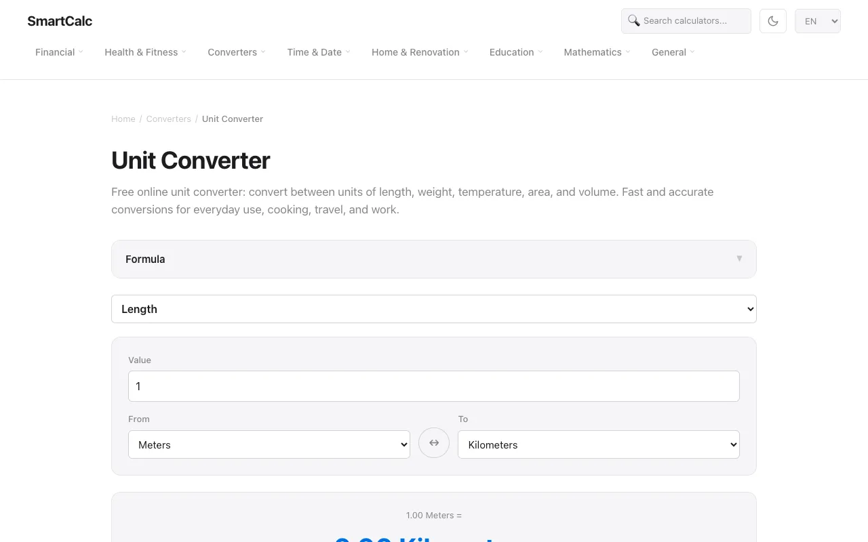868x542 pixels.
Task: Click the Converters breadcrumb link
Action: 169,119
